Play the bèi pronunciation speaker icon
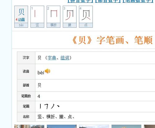 click(48, 71)
